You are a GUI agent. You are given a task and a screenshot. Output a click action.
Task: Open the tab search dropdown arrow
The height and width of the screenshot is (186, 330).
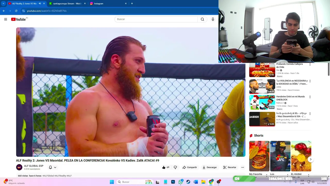click(3, 4)
